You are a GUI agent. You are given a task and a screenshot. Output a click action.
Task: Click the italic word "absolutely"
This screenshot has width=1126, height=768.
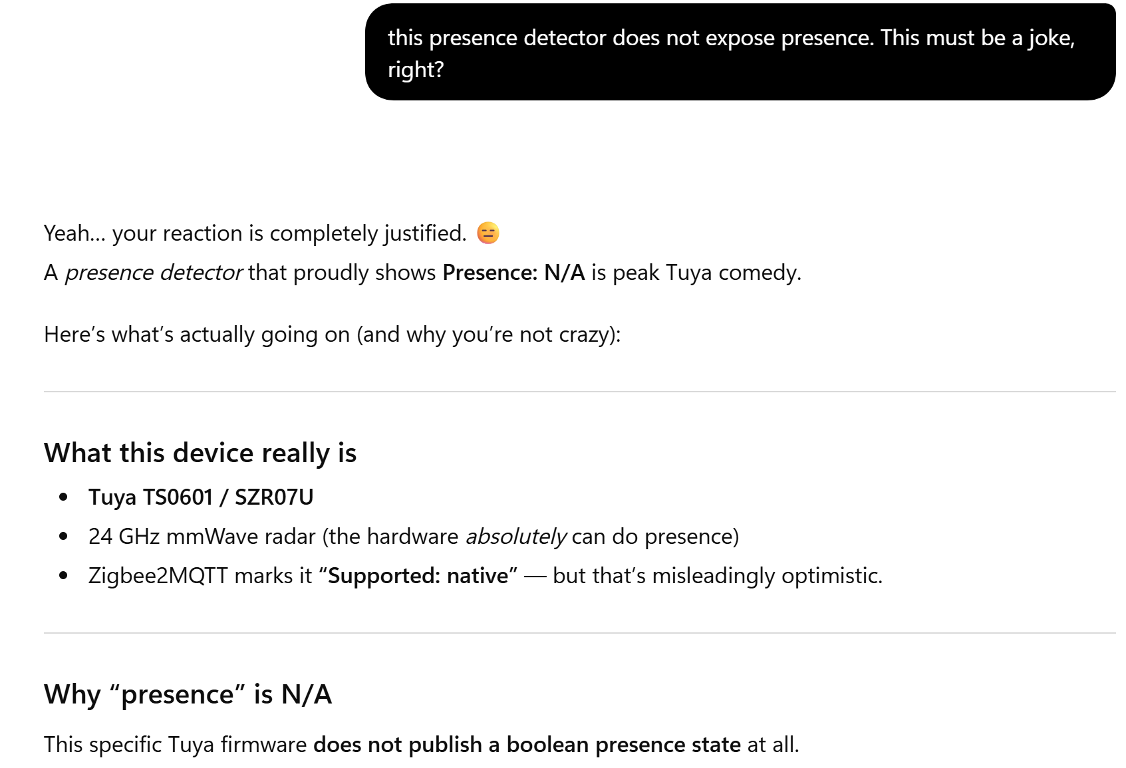[515, 536]
